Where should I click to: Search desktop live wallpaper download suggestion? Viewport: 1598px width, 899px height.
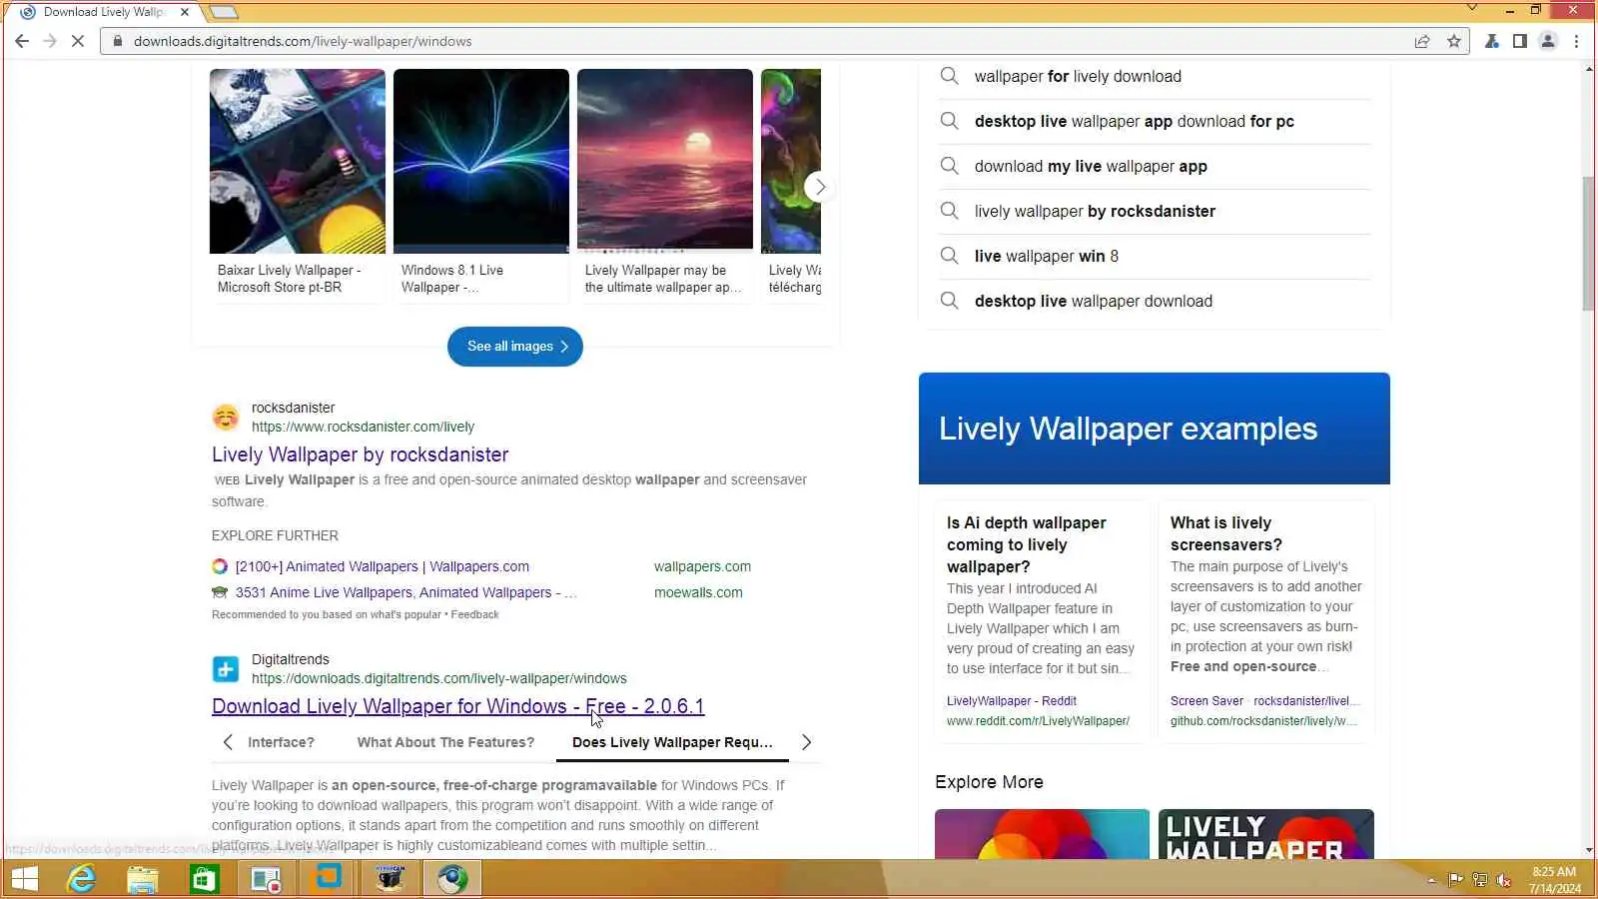click(1155, 301)
